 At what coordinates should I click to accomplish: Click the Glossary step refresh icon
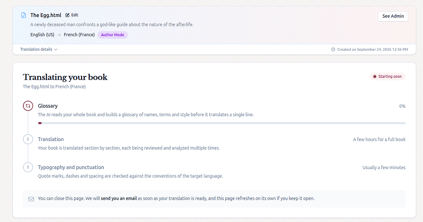click(28, 106)
